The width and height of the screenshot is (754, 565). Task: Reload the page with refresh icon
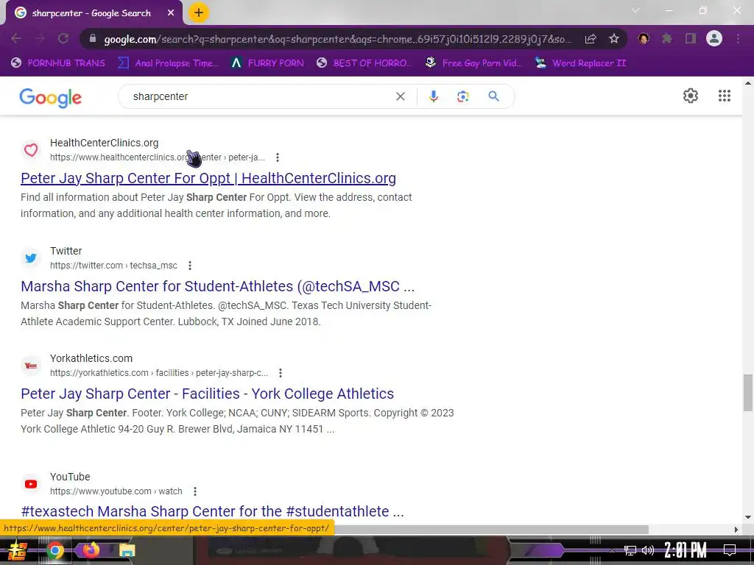(63, 38)
